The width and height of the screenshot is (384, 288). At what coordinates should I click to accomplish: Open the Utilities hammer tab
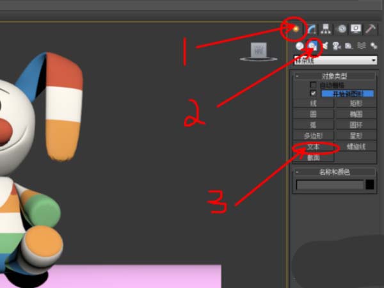[371, 29]
